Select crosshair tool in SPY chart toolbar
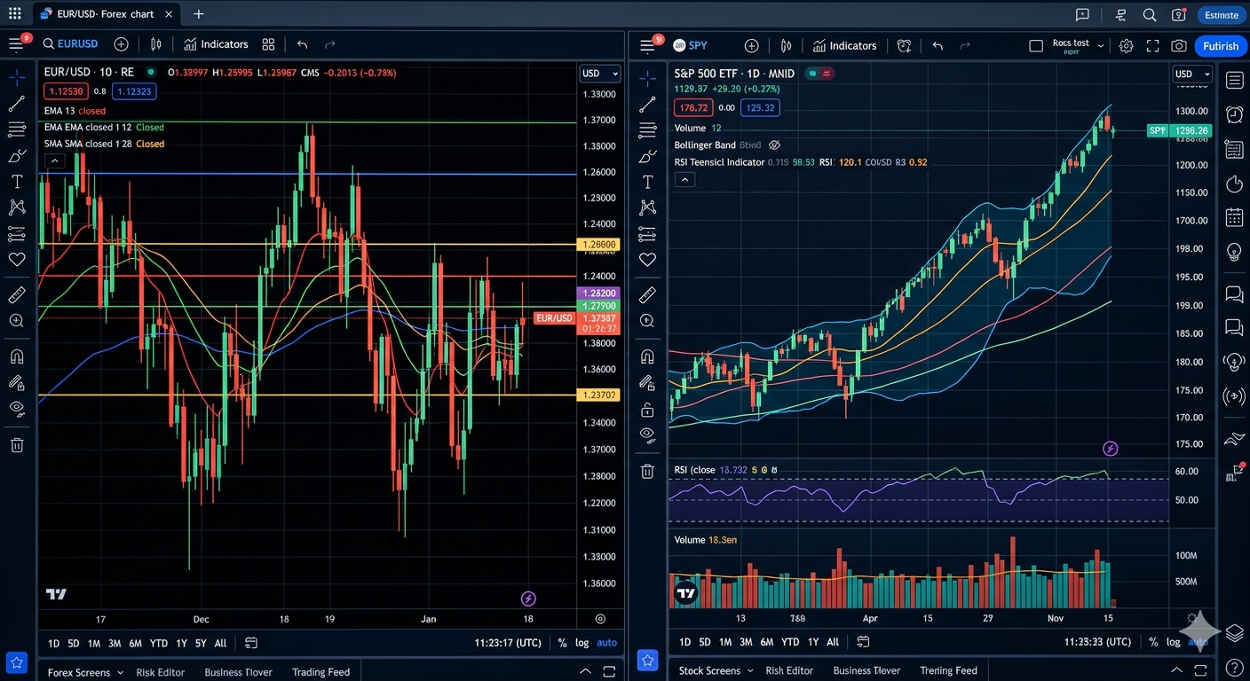Screen dimensions: 1250x681 click(x=647, y=78)
